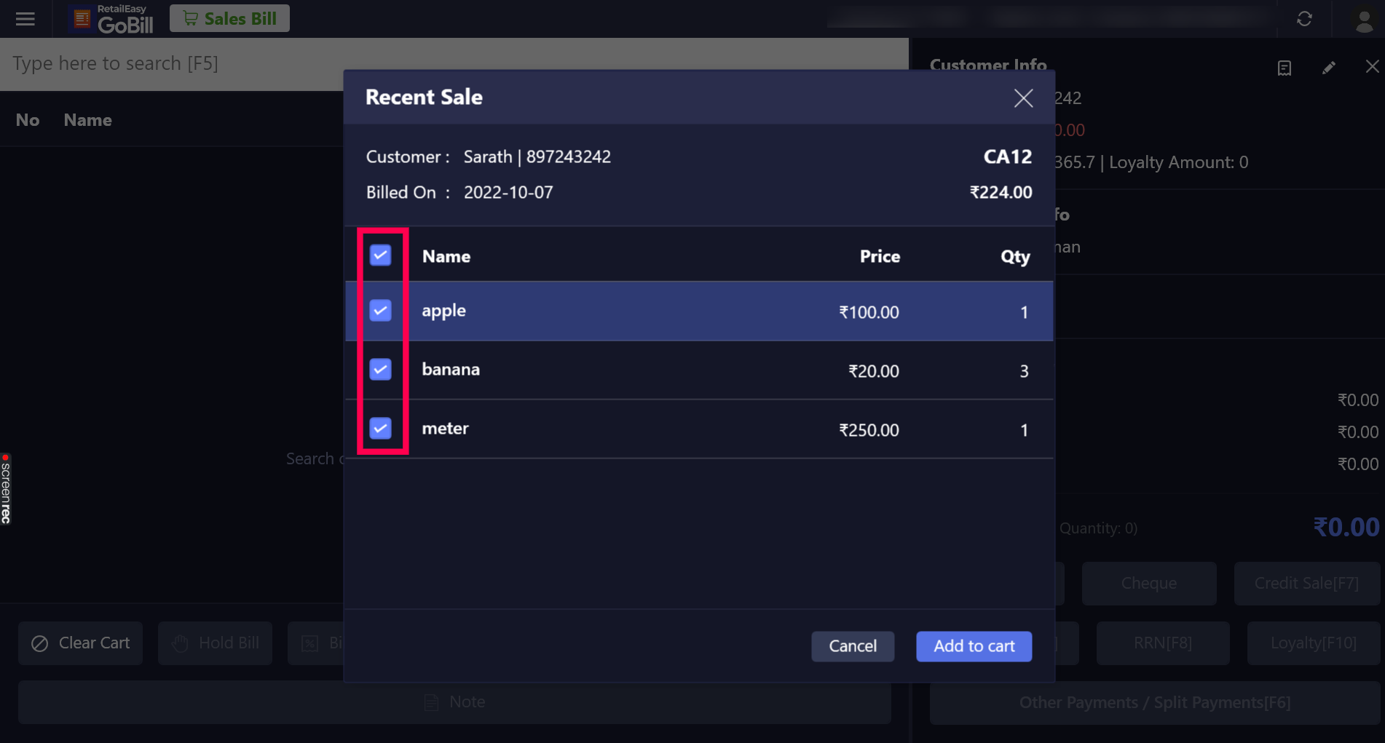This screenshot has height=743, width=1385.
Task: Close the Recent Sale dialog
Action: click(x=1023, y=98)
